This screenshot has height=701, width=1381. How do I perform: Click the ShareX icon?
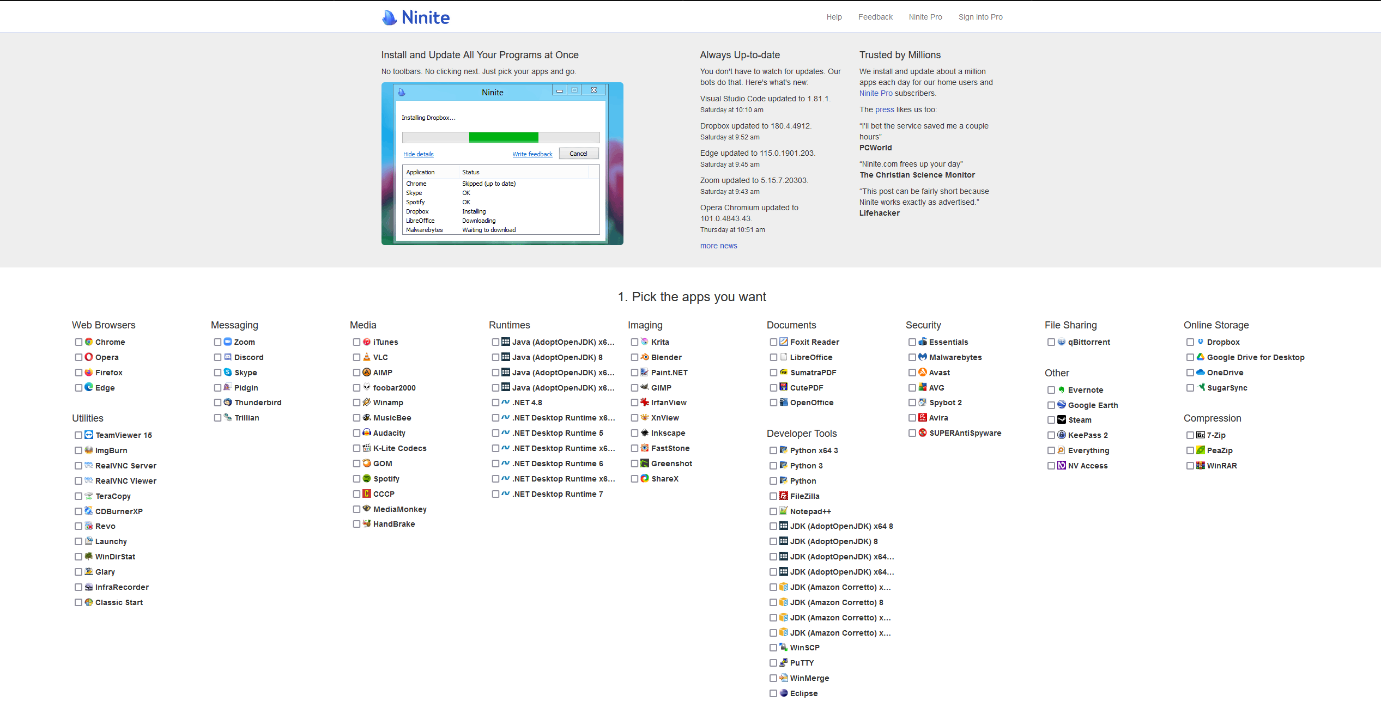(645, 479)
